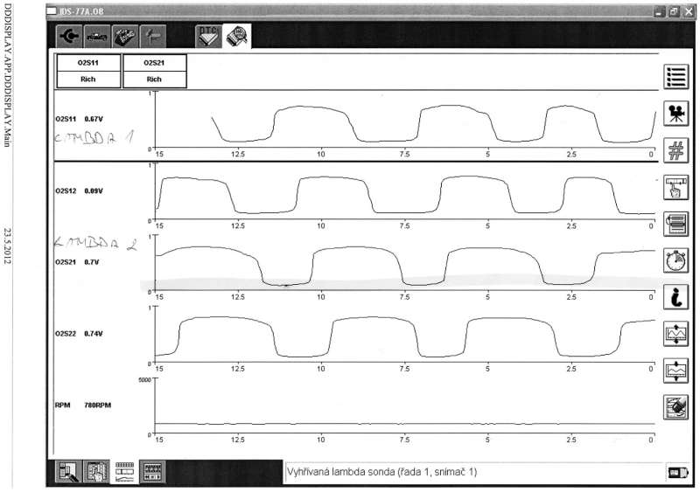Open the bulleted list icon

click(675, 77)
